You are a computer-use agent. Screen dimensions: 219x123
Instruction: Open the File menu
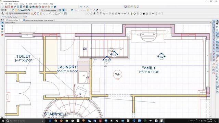[x=2, y=4]
